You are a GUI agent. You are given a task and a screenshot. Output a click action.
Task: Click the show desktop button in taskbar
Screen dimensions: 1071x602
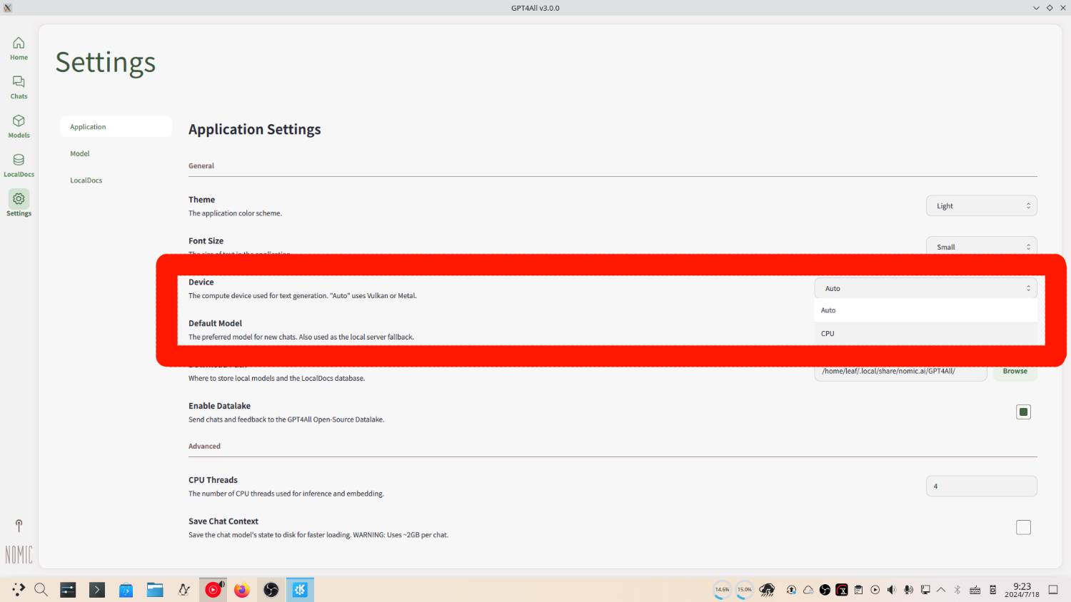(x=1052, y=590)
